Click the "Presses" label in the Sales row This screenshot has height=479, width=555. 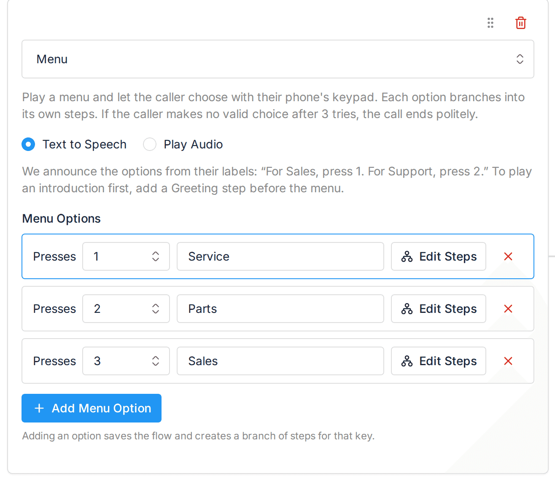pos(55,361)
